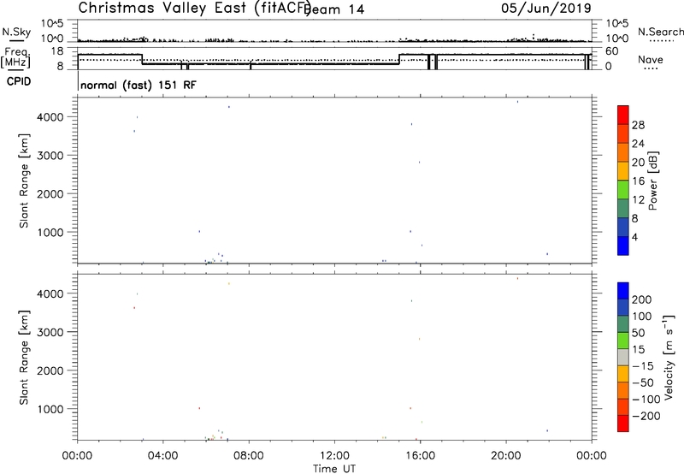The image size is (684, 474).
Task: Click the 20:00 time tick label
Action: pyautogui.click(x=506, y=456)
